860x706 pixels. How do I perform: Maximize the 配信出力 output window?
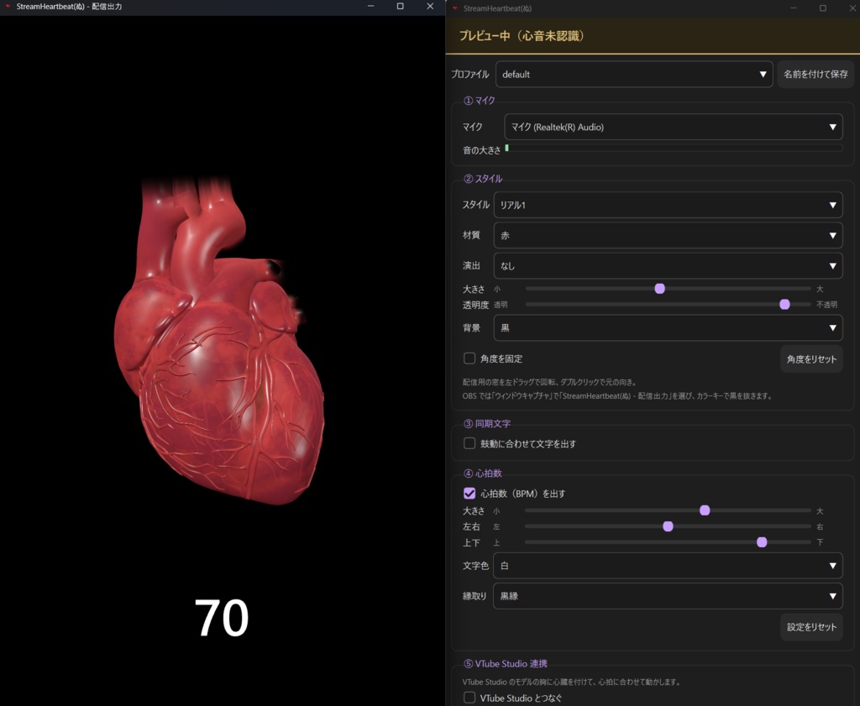pos(401,7)
